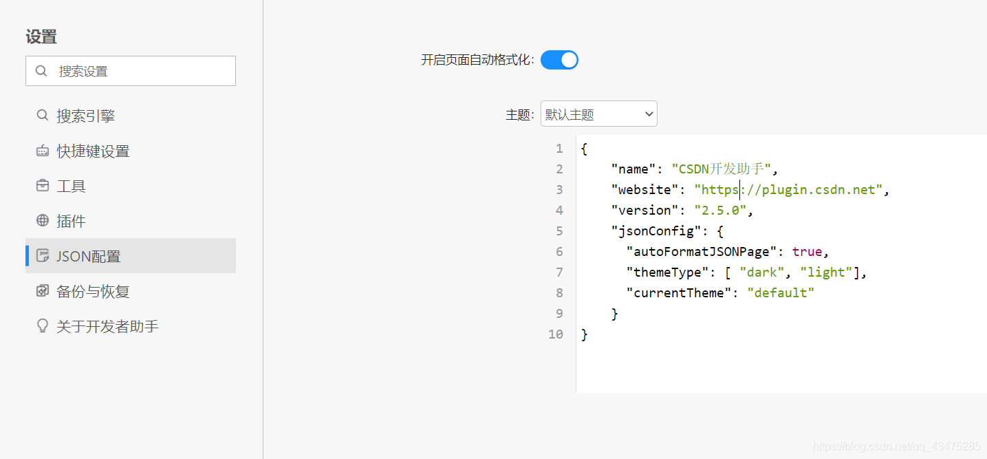The width and height of the screenshot is (987, 459).
Task: Click the "website" key in line 3
Action: point(644,190)
